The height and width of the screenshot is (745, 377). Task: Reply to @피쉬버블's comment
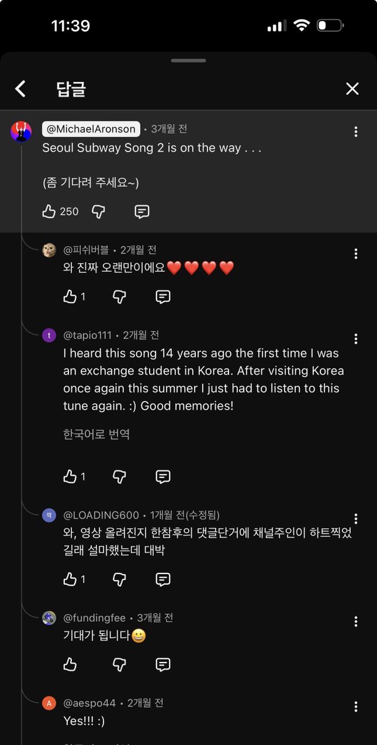(x=163, y=297)
